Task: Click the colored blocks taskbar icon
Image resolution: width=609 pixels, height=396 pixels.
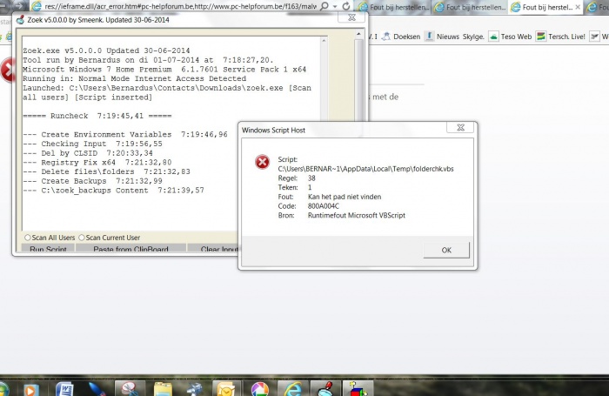Action: pyautogui.click(x=358, y=389)
